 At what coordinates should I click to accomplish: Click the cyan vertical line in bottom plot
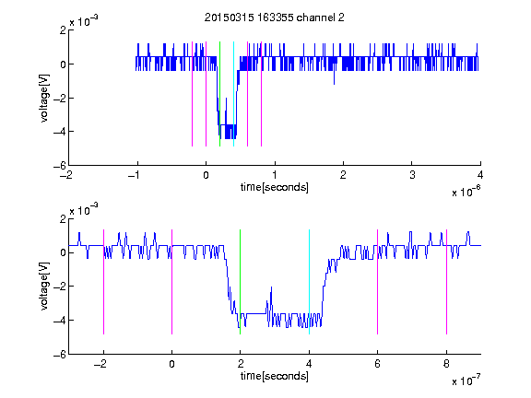309,282
